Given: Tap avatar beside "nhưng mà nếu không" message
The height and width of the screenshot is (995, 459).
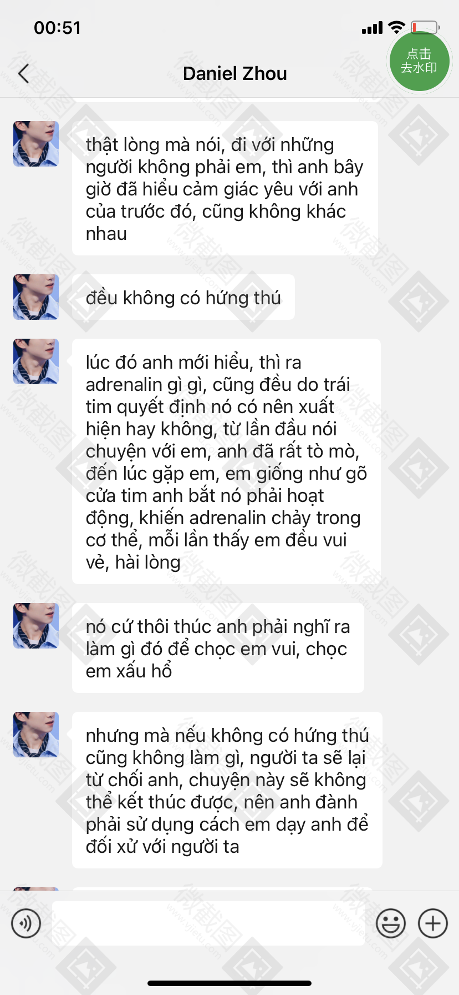Looking at the screenshot, I should [x=36, y=735].
